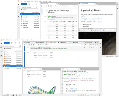Open Code cell type dropdown in Lorenz.ipynb
The image size is (119, 96).
pos(48,45)
